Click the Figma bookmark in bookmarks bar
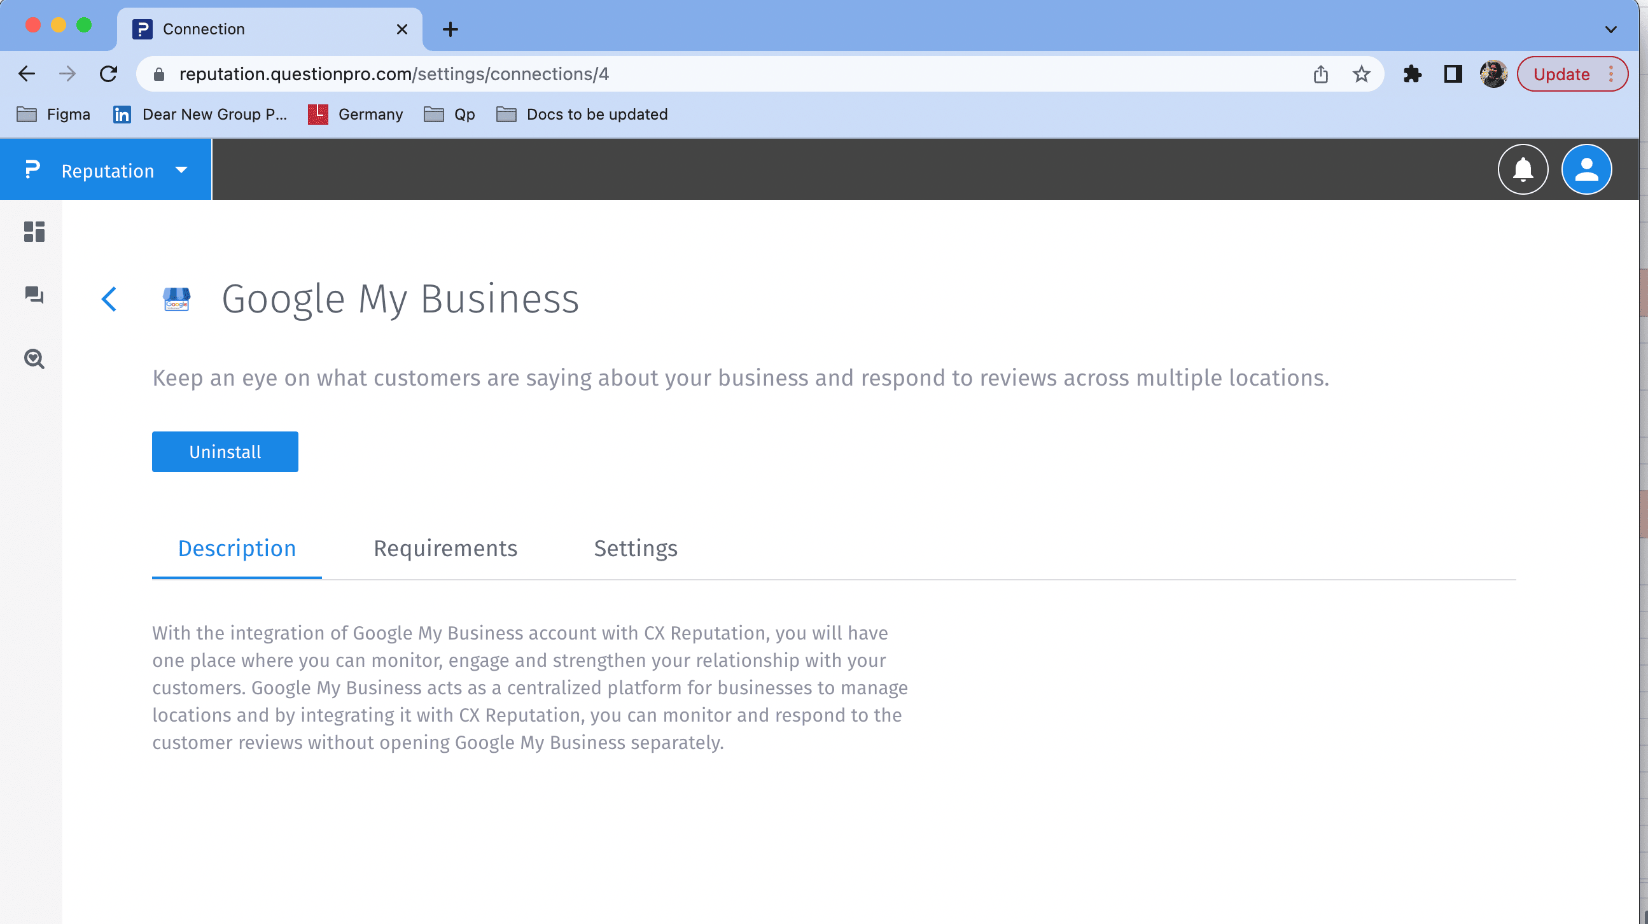Screen dimensions: 1648x924 pyautogui.click(x=53, y=113)
